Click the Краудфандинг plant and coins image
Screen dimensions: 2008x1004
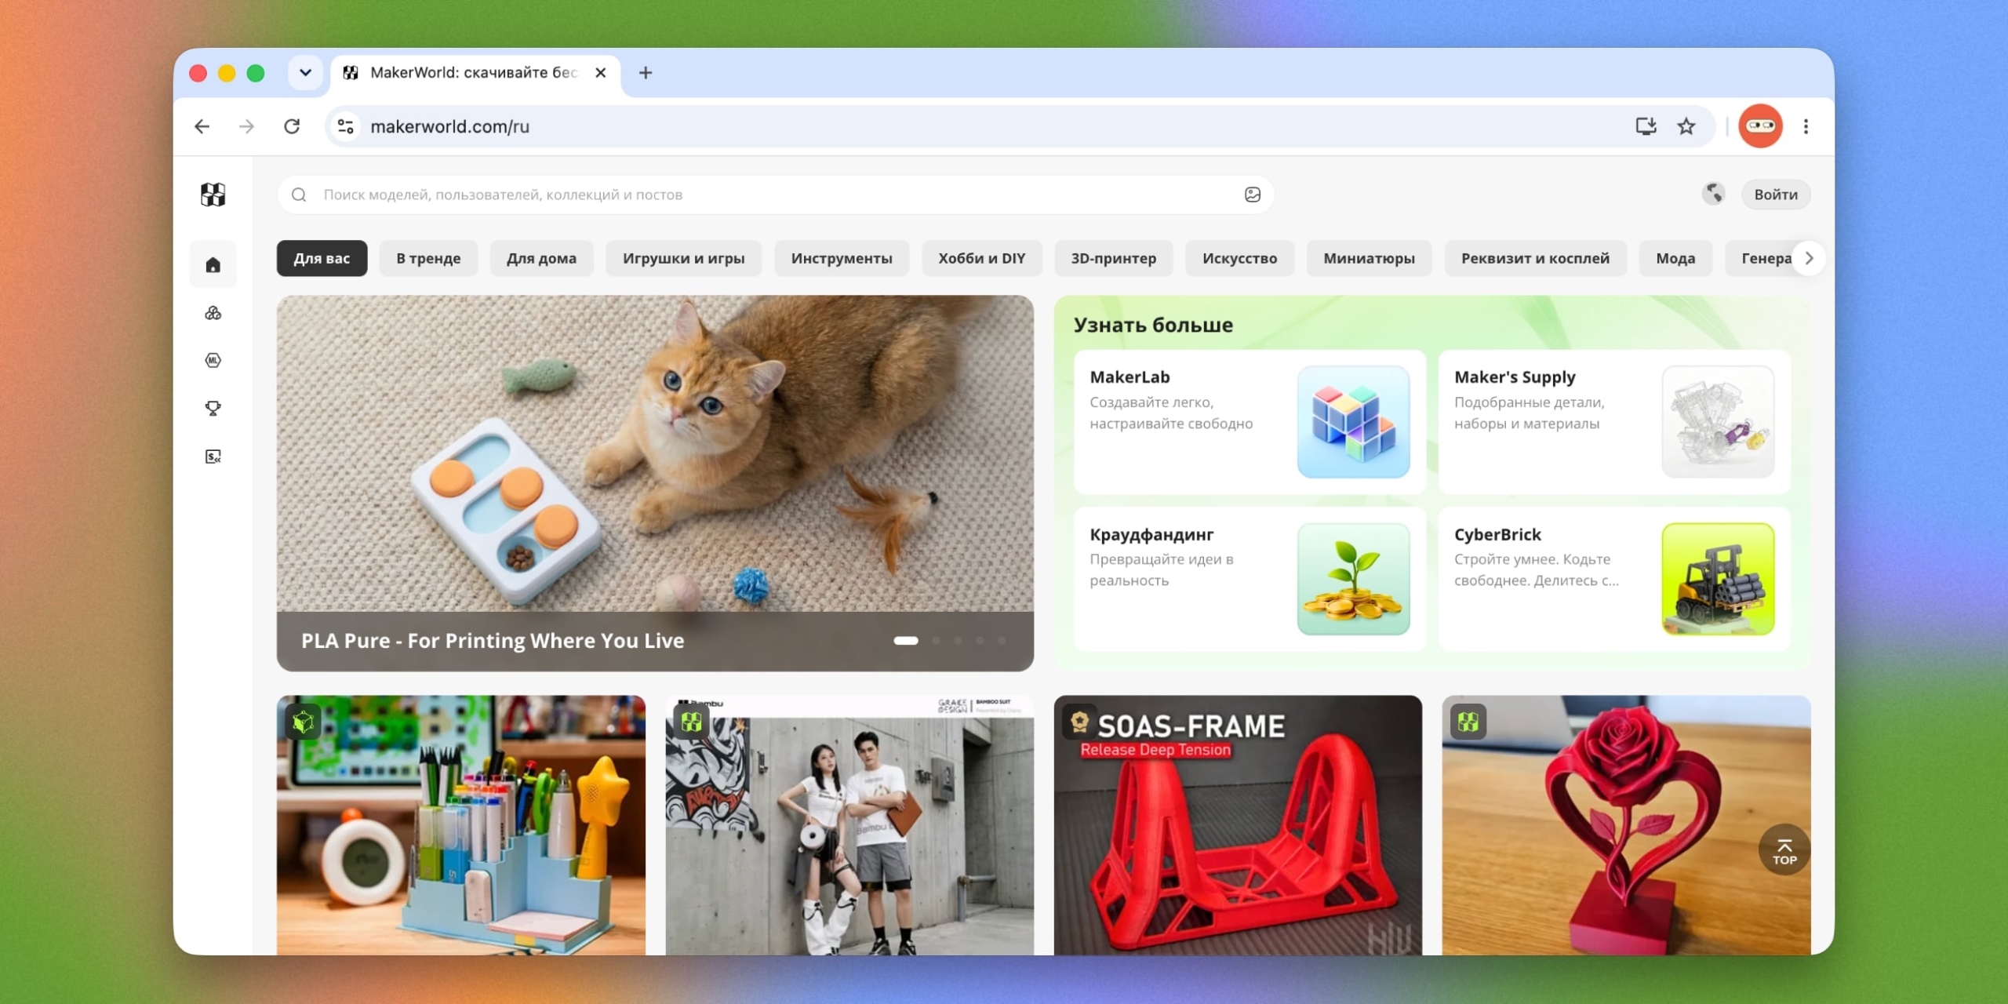1353,579
